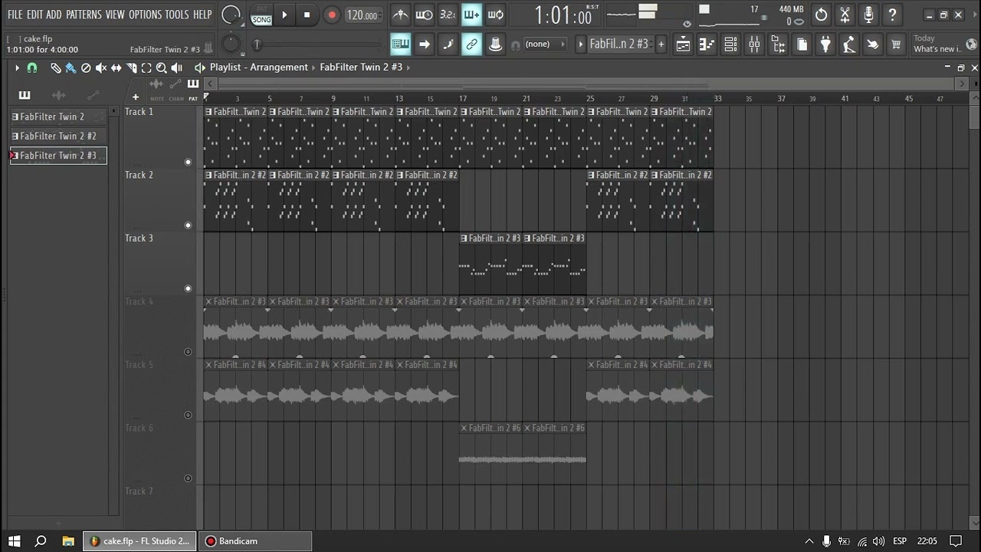This screenshot has width=981, height=552.
Task: Select the Paint brush tool
Action: (x=71, y=67)
